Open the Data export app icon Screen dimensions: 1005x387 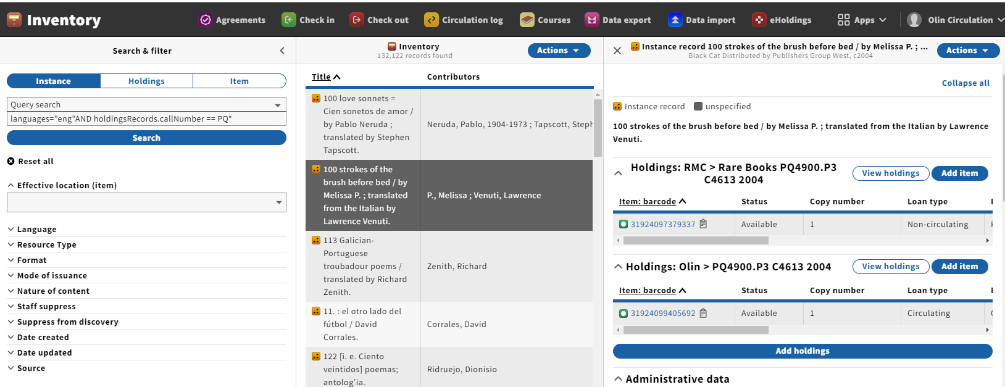591,20
